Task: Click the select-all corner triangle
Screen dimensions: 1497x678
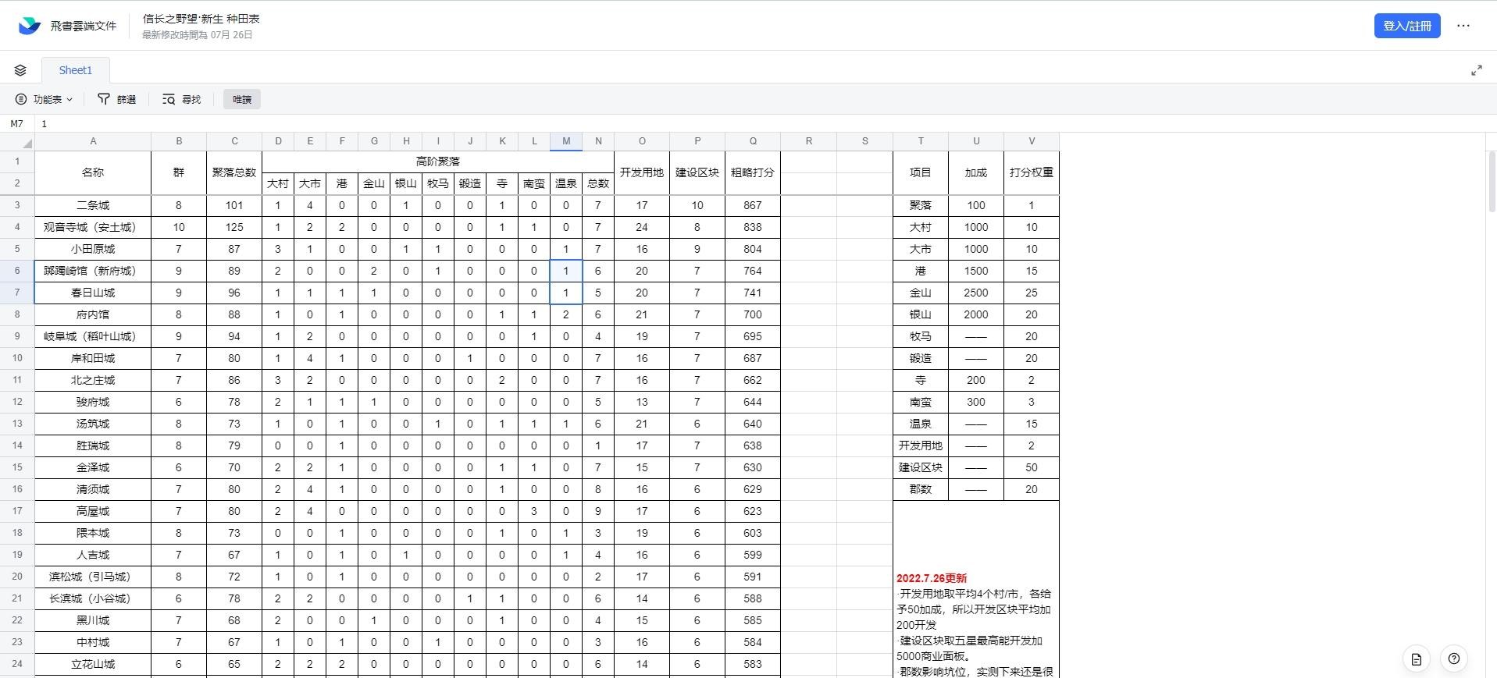Action: [x=27, y=144]
